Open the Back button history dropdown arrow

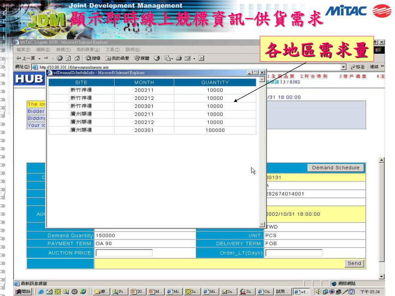click(40, 59)
